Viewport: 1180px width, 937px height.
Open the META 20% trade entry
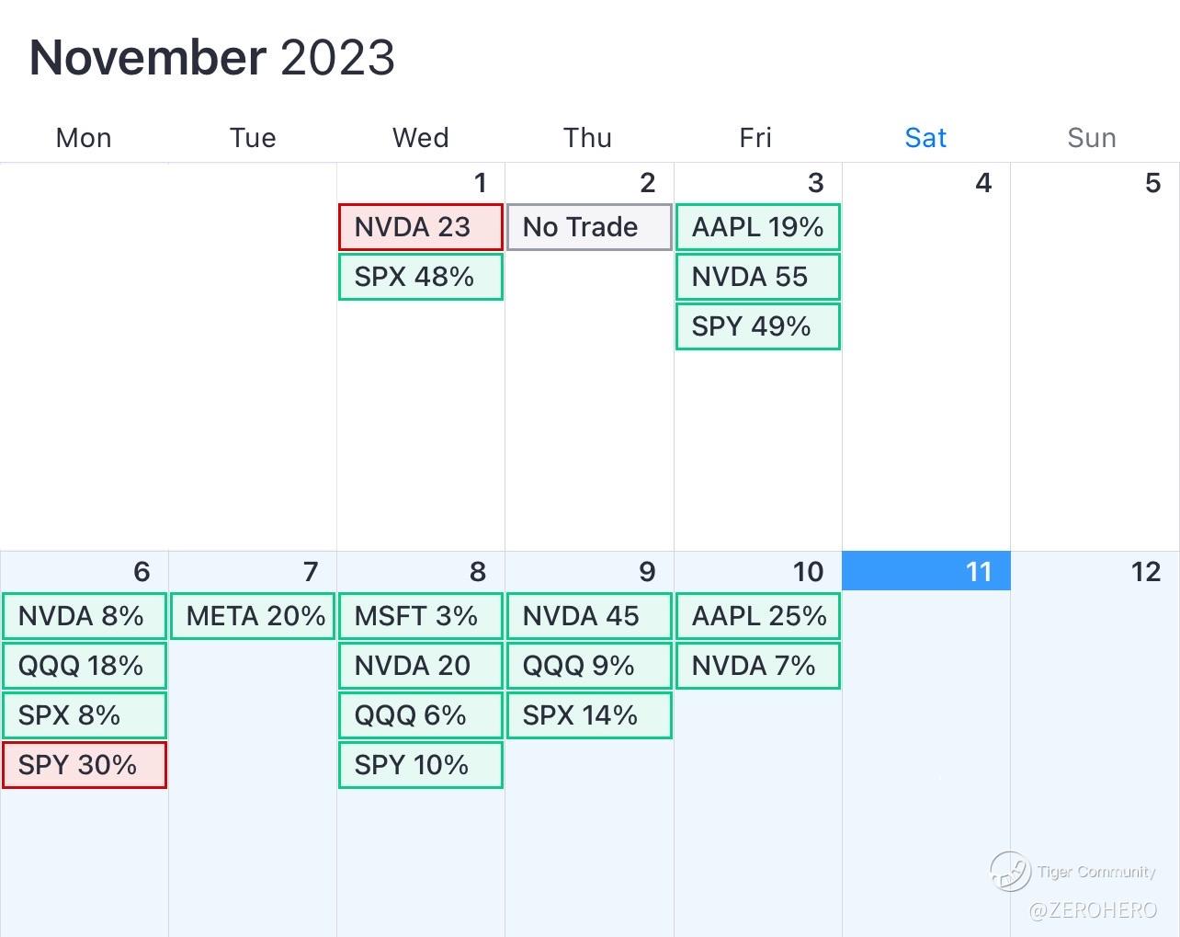click(x=253, y=616)
